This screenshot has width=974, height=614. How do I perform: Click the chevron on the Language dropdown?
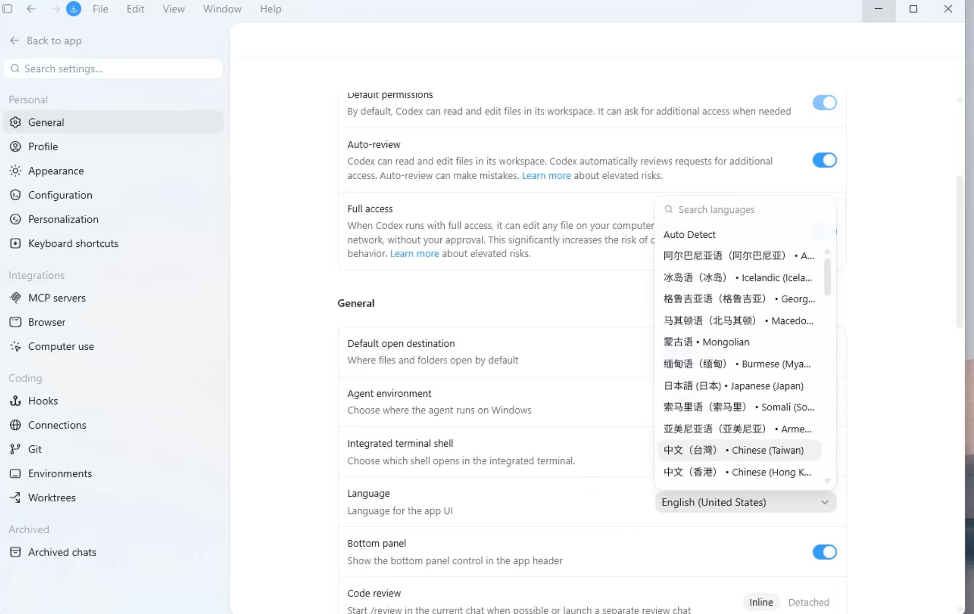(x=825, y=503)
